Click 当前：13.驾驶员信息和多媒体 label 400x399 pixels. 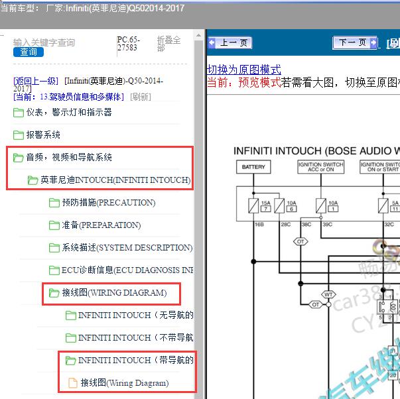click(68, 97)
